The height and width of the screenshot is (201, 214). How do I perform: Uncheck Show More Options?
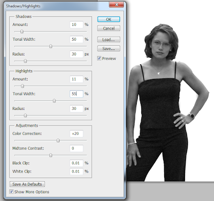pyautogui.click(x=11, y=192)
